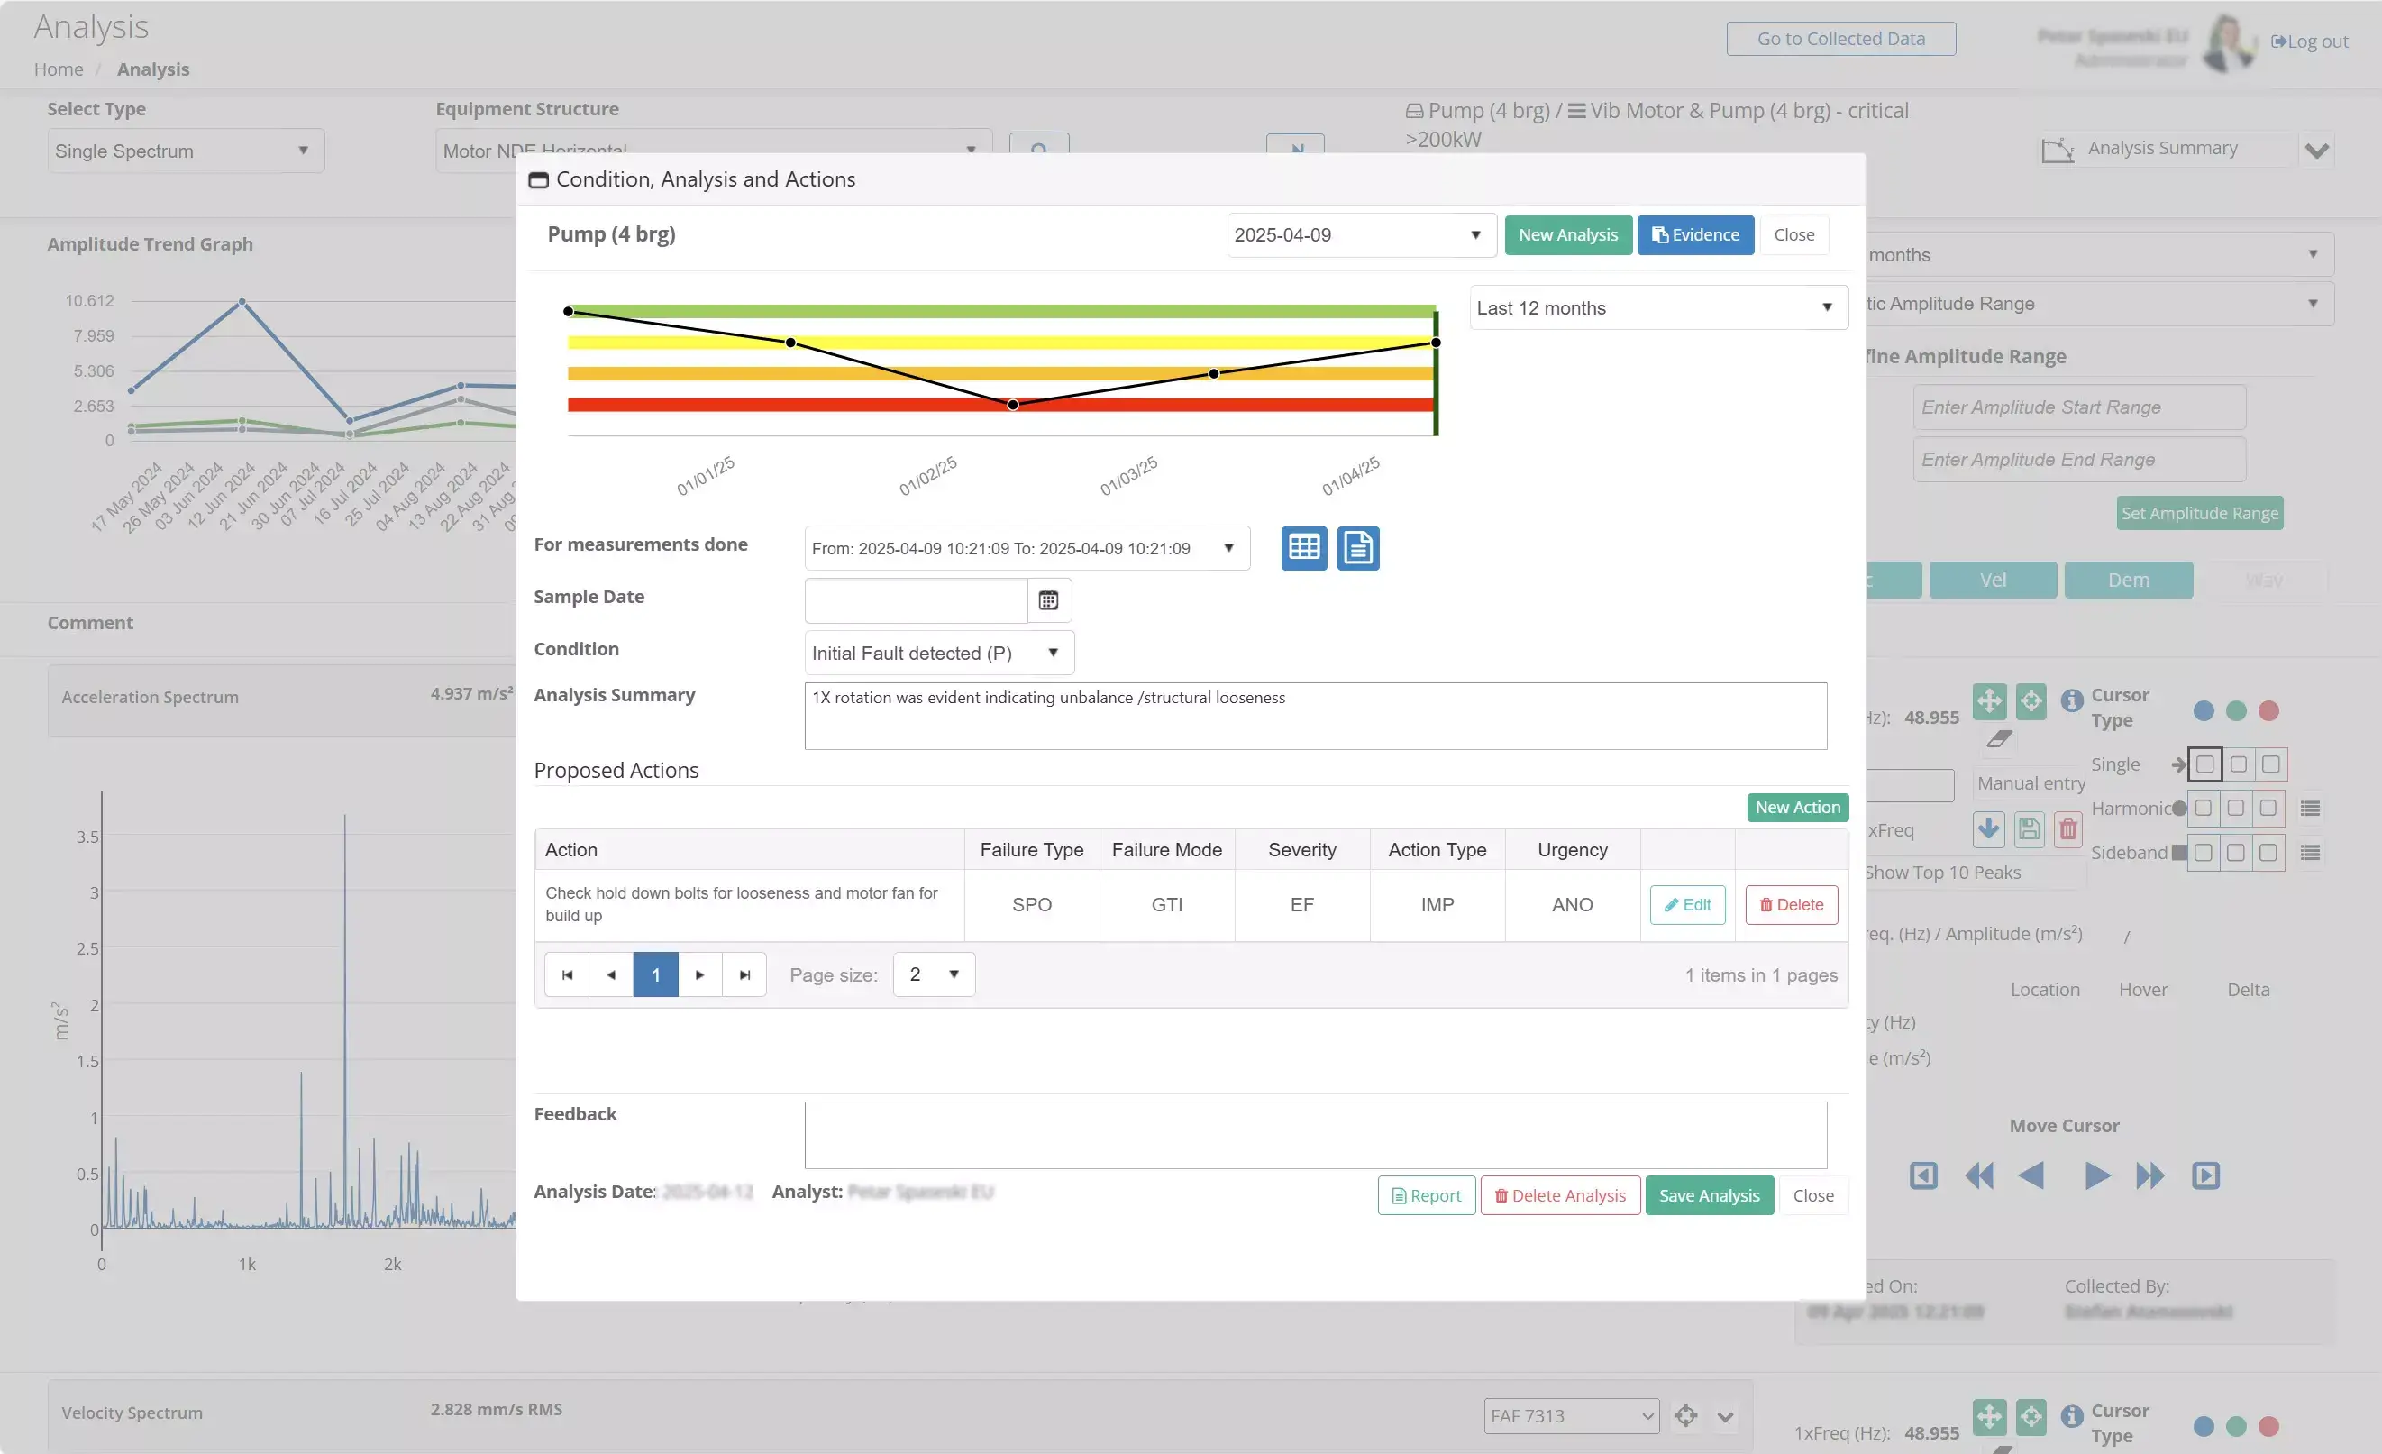The height and width of the screenshot is (1454, 2382).
Task: Open the measurements table view icon
Action: [x=1303, y=548]
